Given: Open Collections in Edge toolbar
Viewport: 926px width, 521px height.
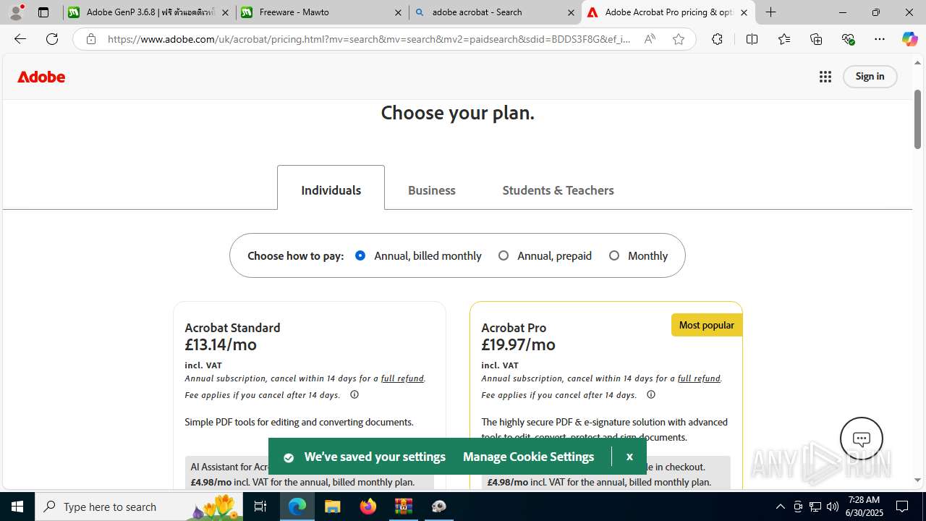Looking at the screenshot, I should pyautogui.click(x=816, y=39).
